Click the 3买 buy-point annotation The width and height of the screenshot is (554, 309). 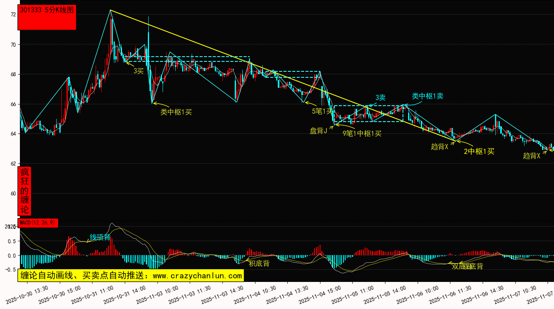138,71
